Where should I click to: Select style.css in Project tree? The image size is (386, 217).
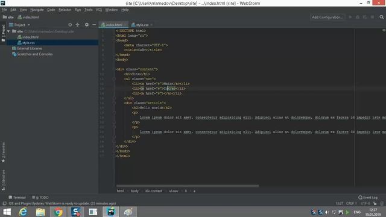click(26, 43)
